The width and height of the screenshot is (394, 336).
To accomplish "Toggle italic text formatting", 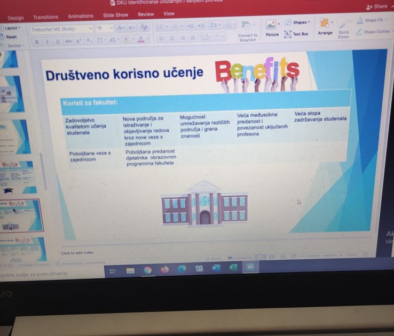I will [47, 42].
